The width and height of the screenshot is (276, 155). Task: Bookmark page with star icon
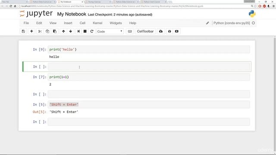[255, 6]
